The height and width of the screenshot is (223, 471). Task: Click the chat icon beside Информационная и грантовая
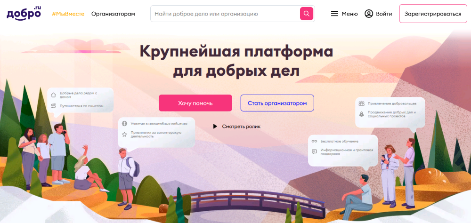314,151
